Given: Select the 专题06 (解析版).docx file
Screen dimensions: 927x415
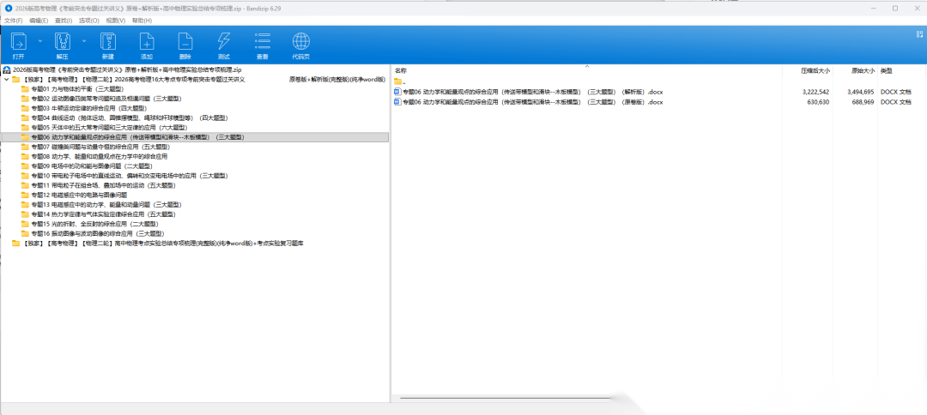Looking at the screenshot, I should [x=528, y=91].
